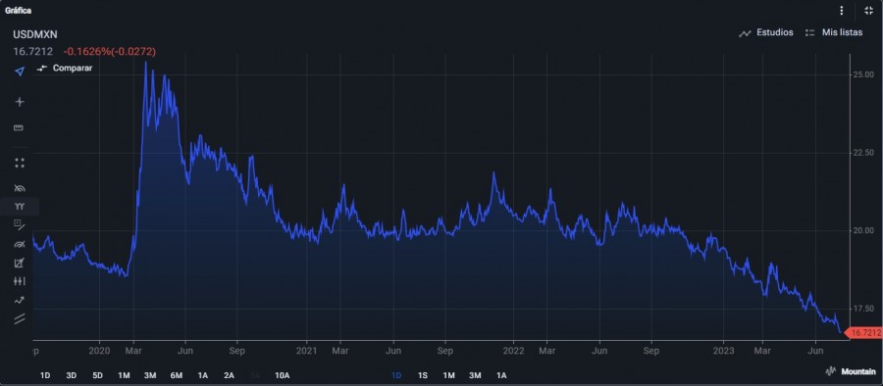Select the 1A candle interval
This screenshot has height=386, width=883.
[501, 375]
